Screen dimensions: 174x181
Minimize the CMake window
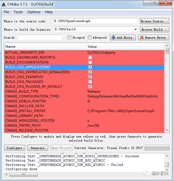[x=147, y=3]
